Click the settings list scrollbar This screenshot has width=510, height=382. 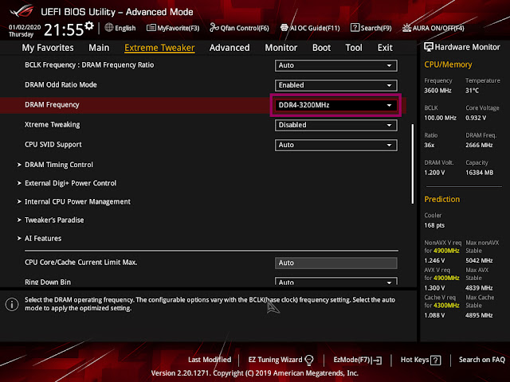[413, 164]
